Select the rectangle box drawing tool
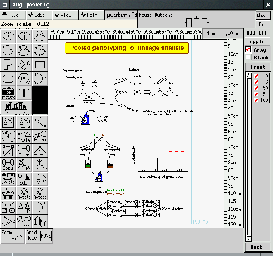 [40, 65]
